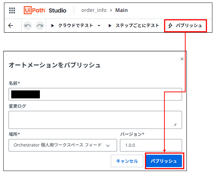The image size is (216, 175).
Task: Select the Main breadcrumb item
Action: pyautogui.click(x=121, y=10)
